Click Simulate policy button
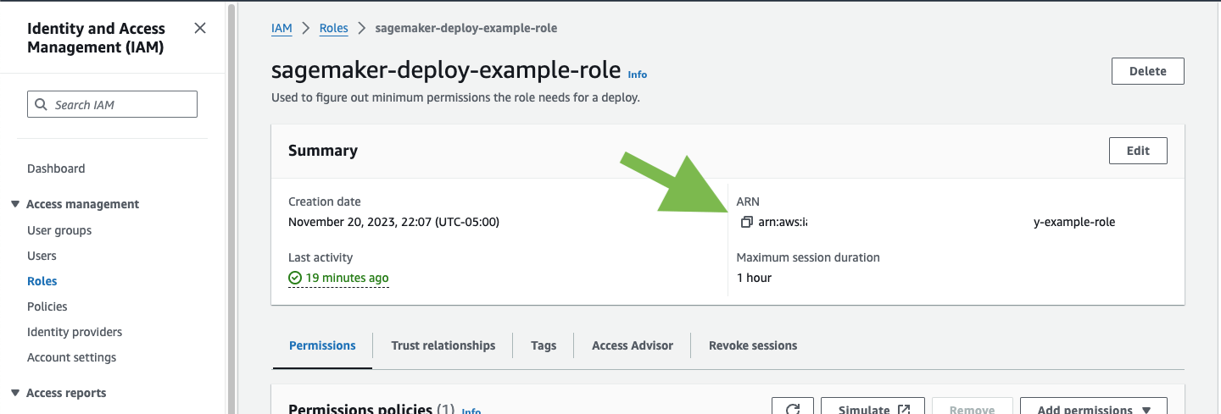This screenshot has width=1221, height=414. [x=875, y=408]
